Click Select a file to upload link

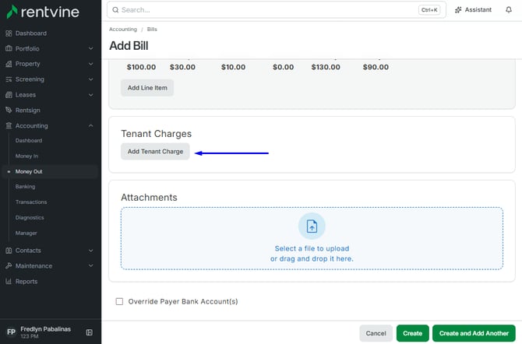click(x=312, y=248)
